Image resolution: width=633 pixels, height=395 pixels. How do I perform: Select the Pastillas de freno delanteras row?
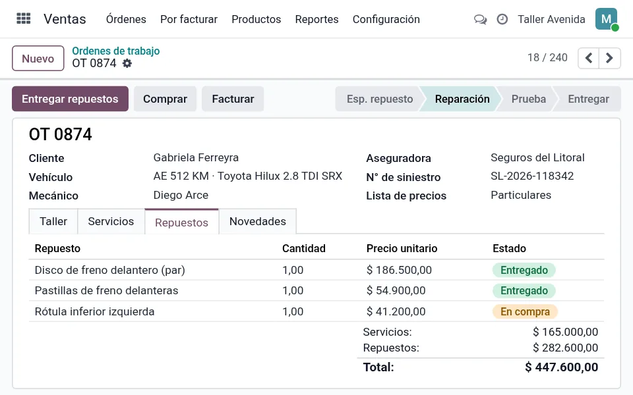316,290
